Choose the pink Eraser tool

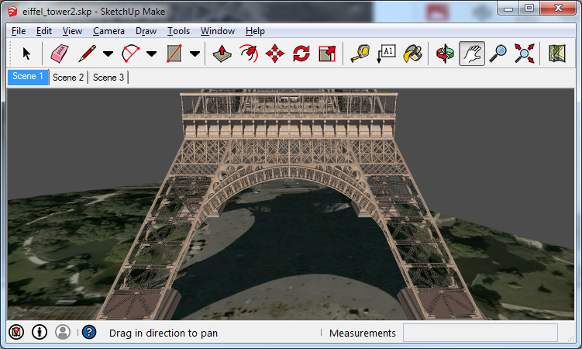[60, 54]
